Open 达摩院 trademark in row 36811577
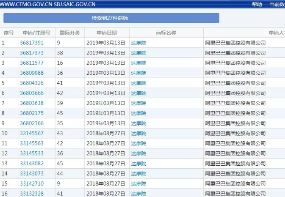This screenshot has width=285, height=197. pyautogui.click(x=138, y=63)
